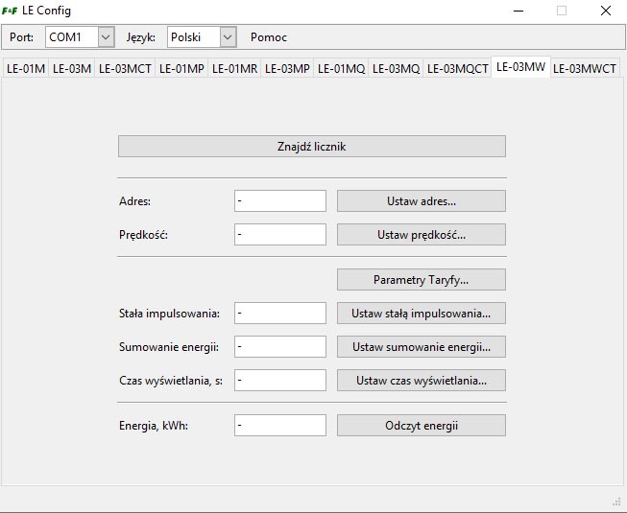Click the Znajdź licznik button

312,147
